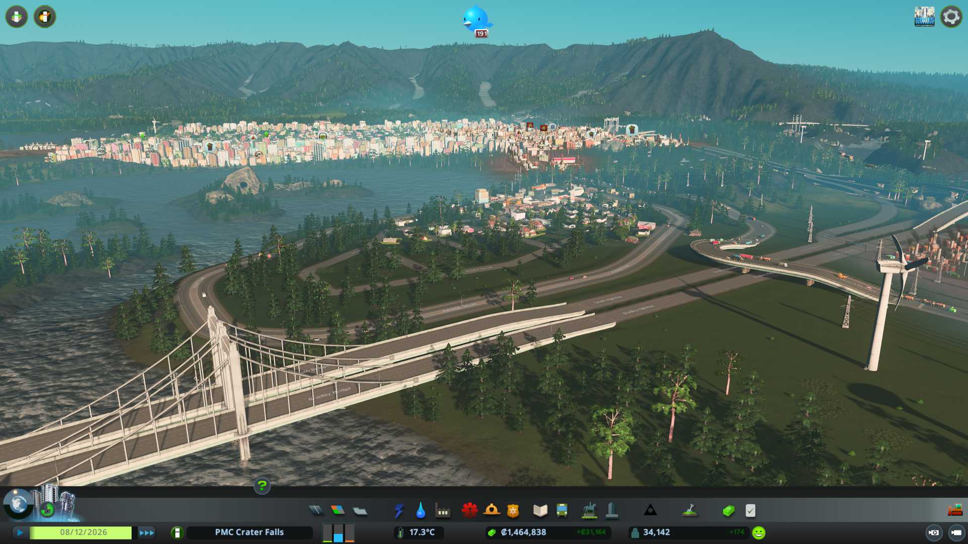
Task: Open the Parks and Plazas menu
Action: (x=589, y=511)
